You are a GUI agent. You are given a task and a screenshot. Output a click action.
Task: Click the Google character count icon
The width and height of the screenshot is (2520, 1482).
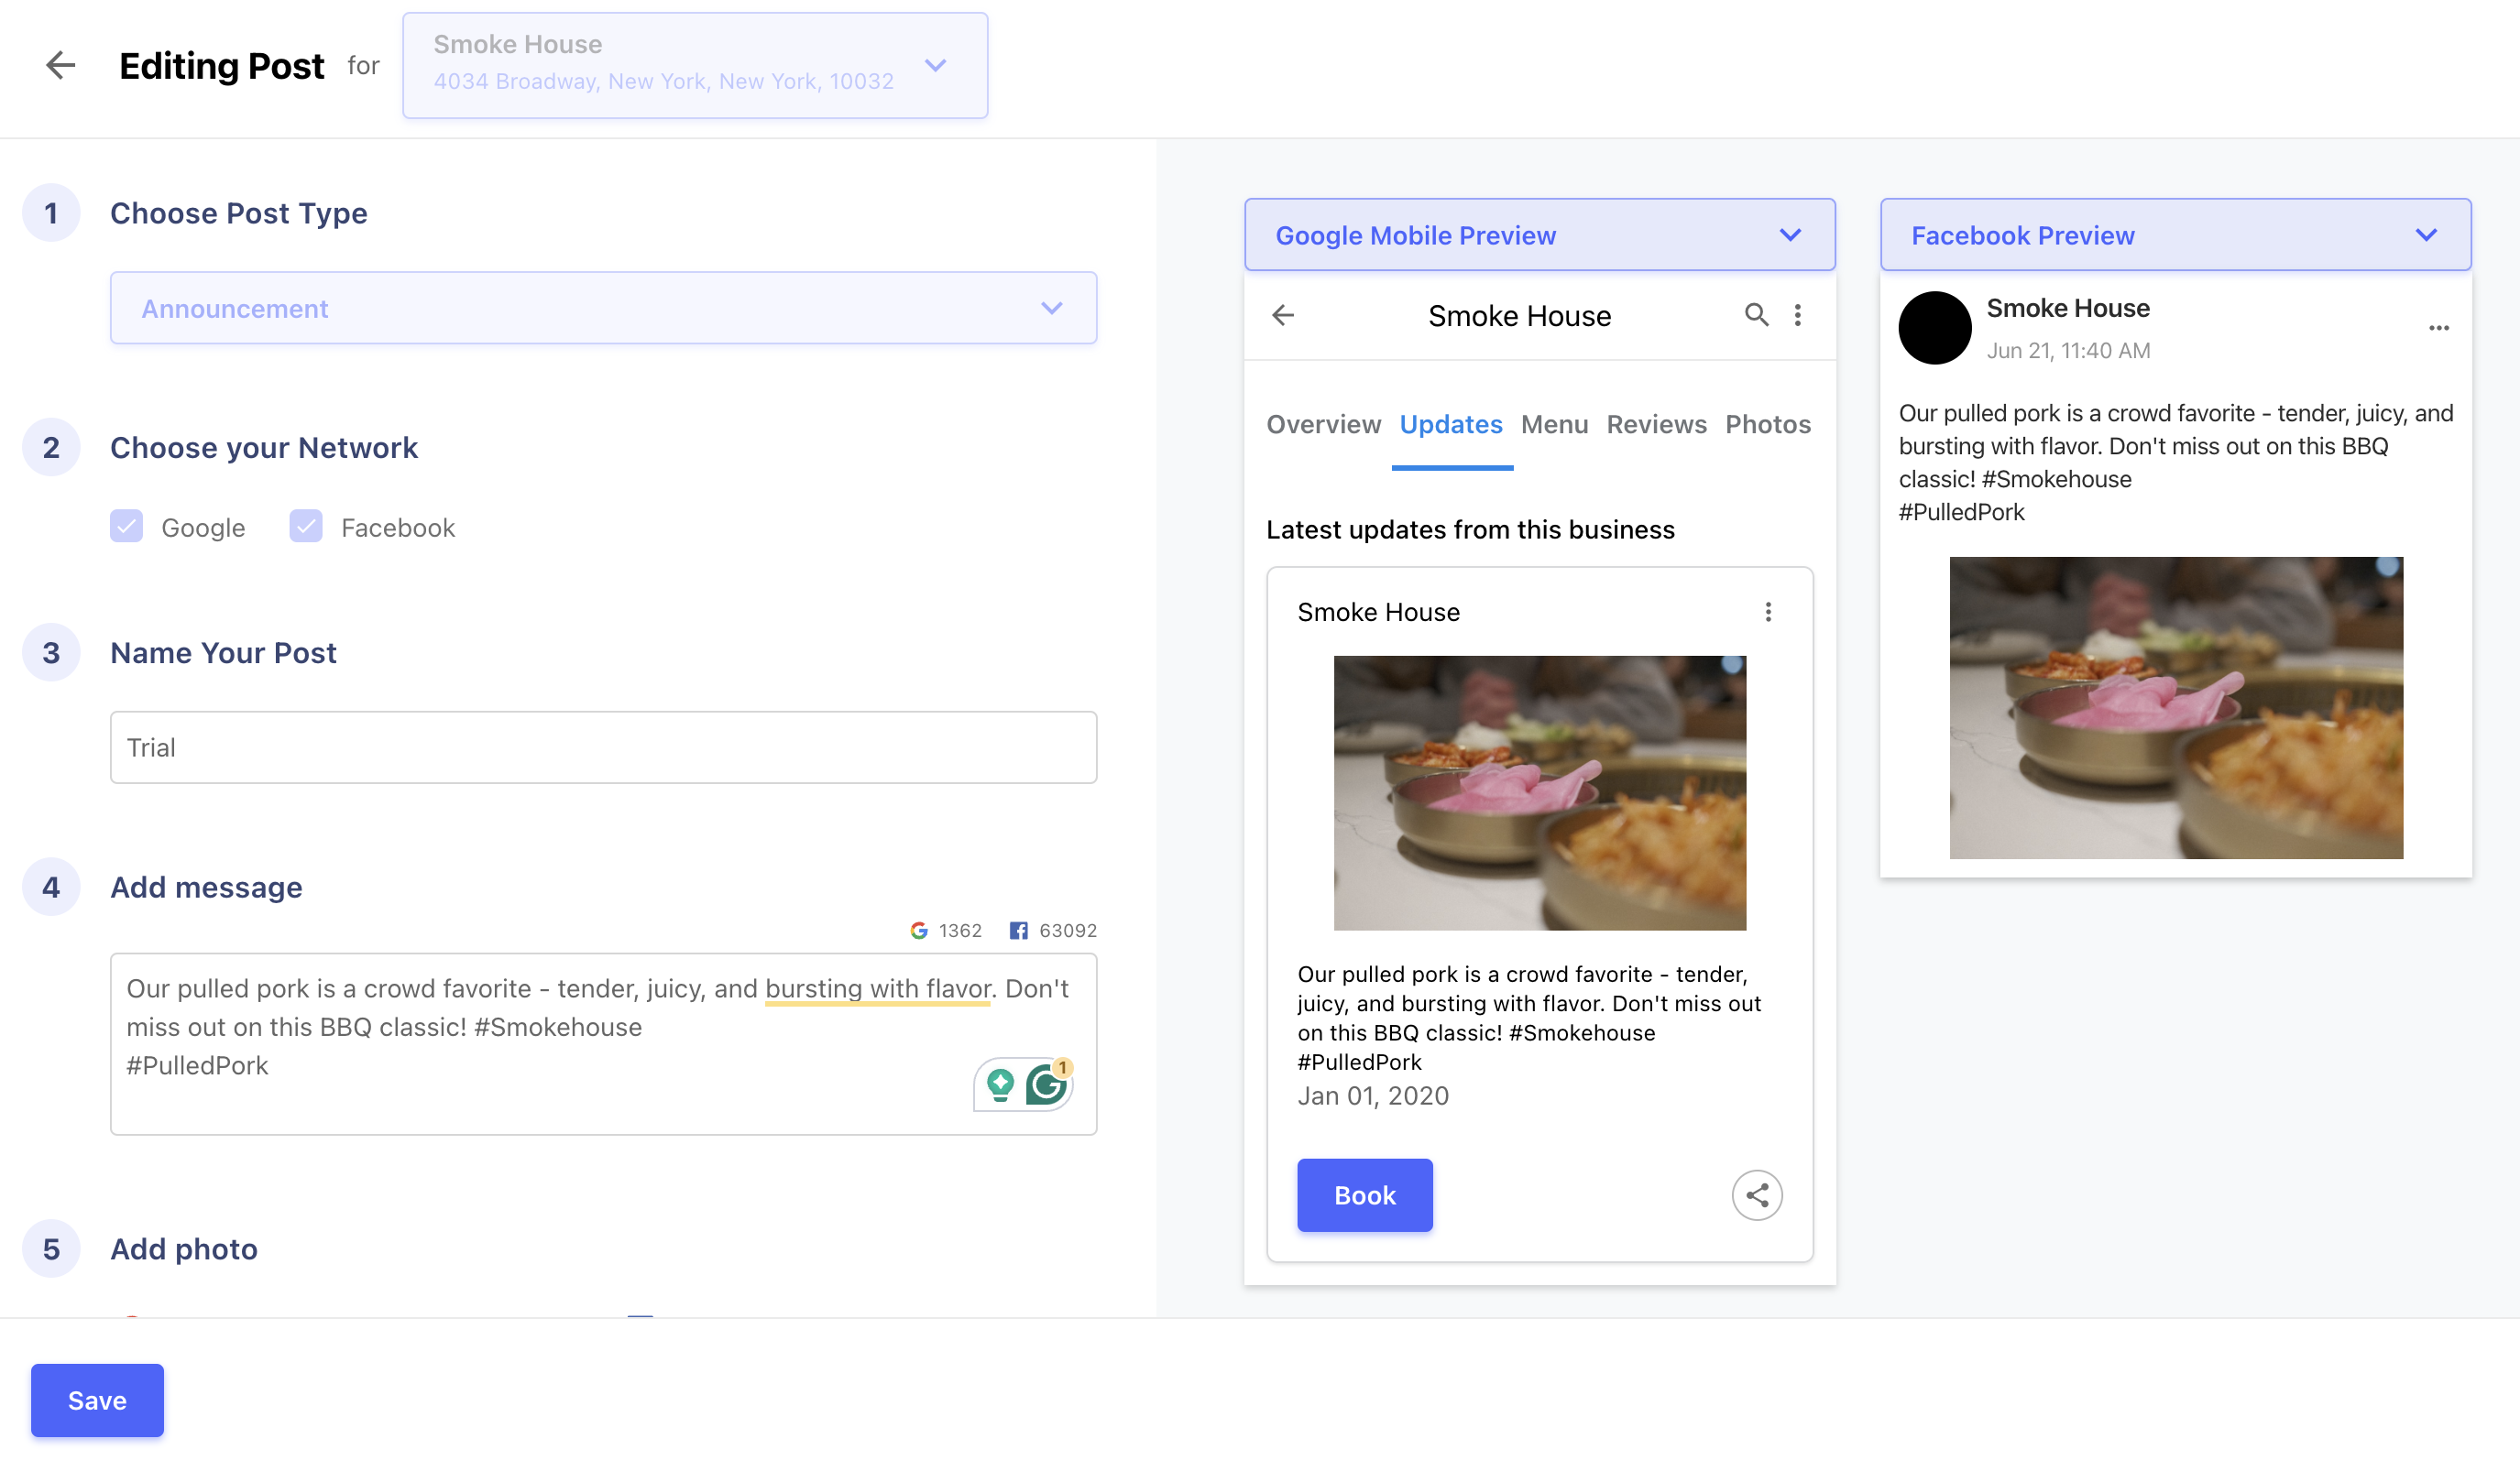[x=919, y=931]
